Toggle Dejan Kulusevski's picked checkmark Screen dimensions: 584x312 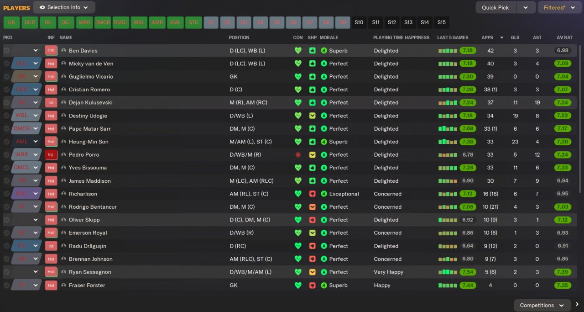pos(6,103)
